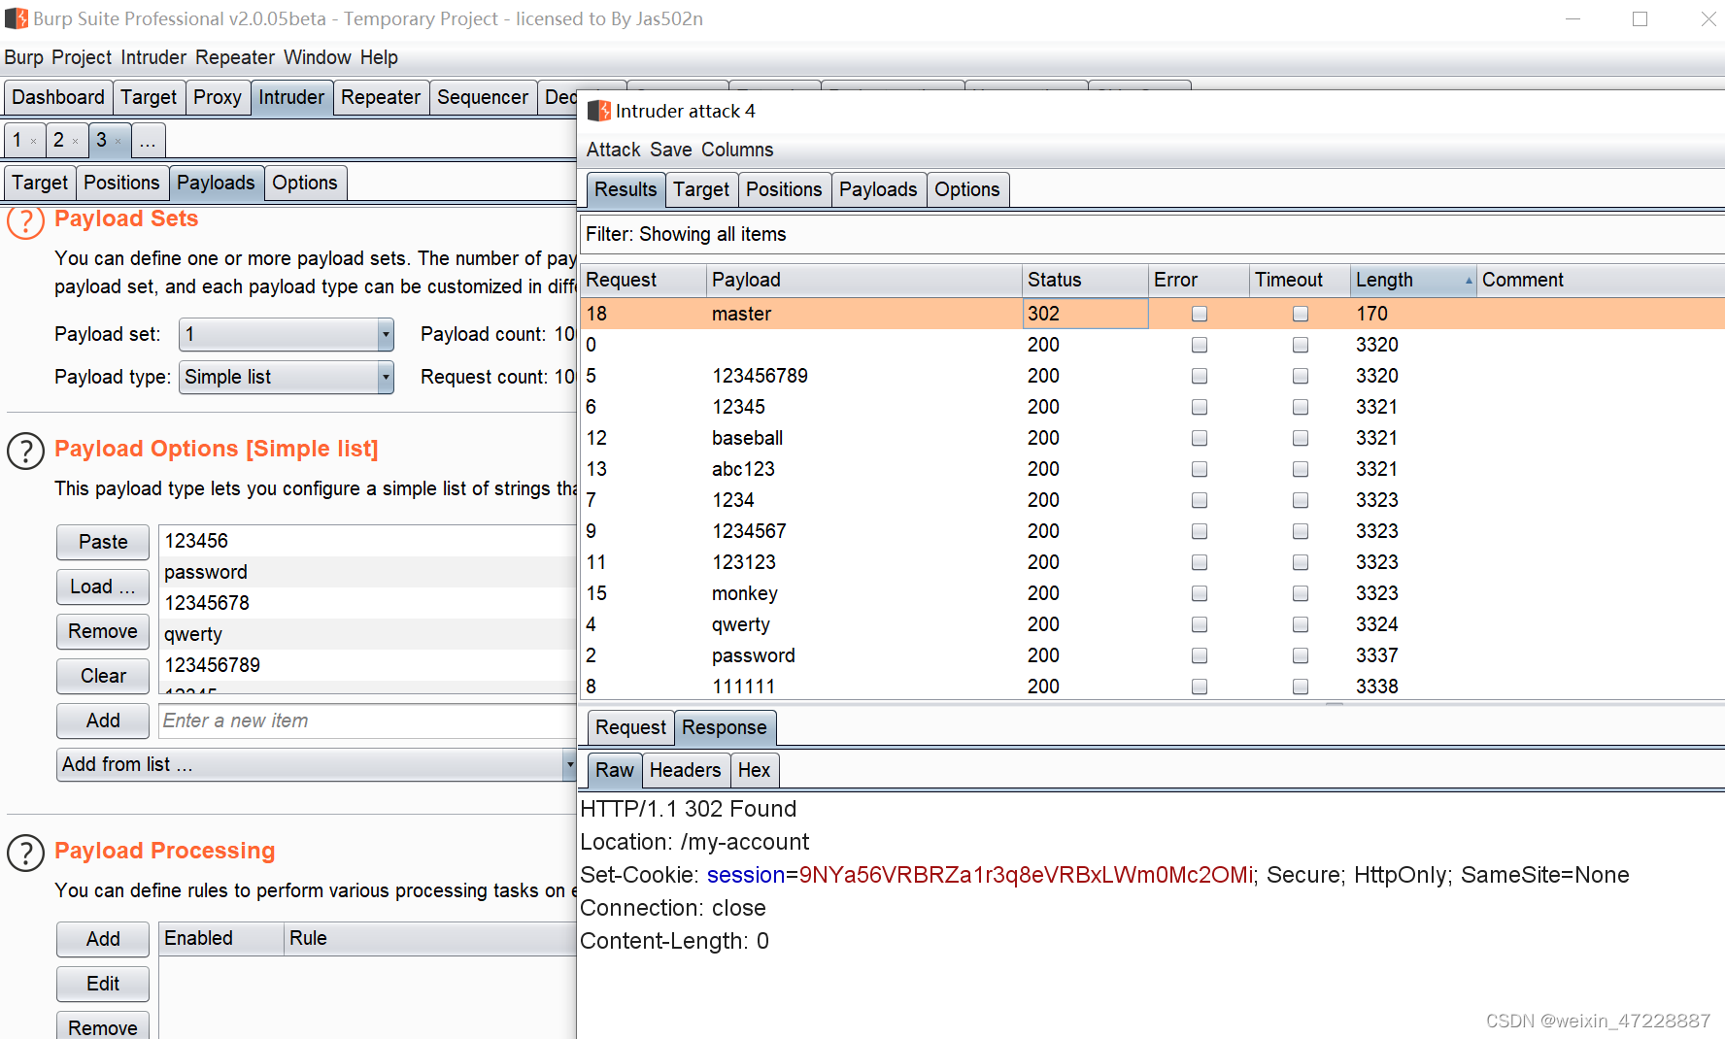Show the Request tab of selected item

630,727
